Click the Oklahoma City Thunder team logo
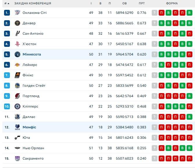This screenshot has width=195, height=168. (17, 13)
